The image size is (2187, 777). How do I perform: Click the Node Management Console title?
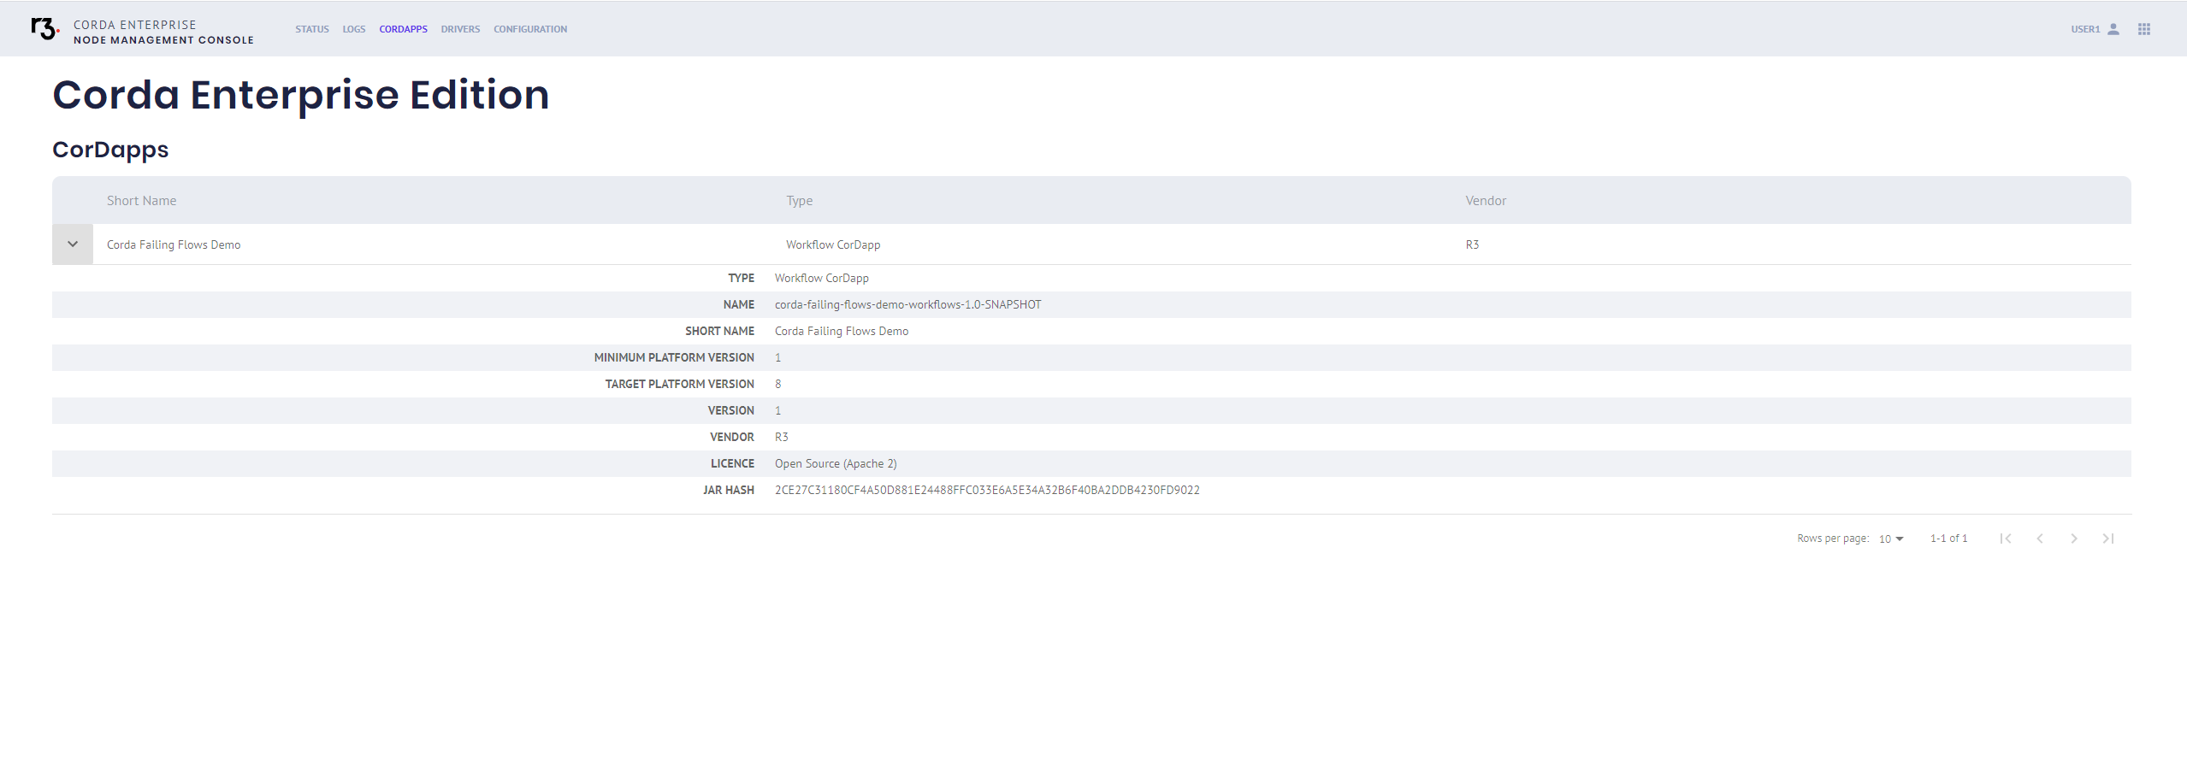163,40
